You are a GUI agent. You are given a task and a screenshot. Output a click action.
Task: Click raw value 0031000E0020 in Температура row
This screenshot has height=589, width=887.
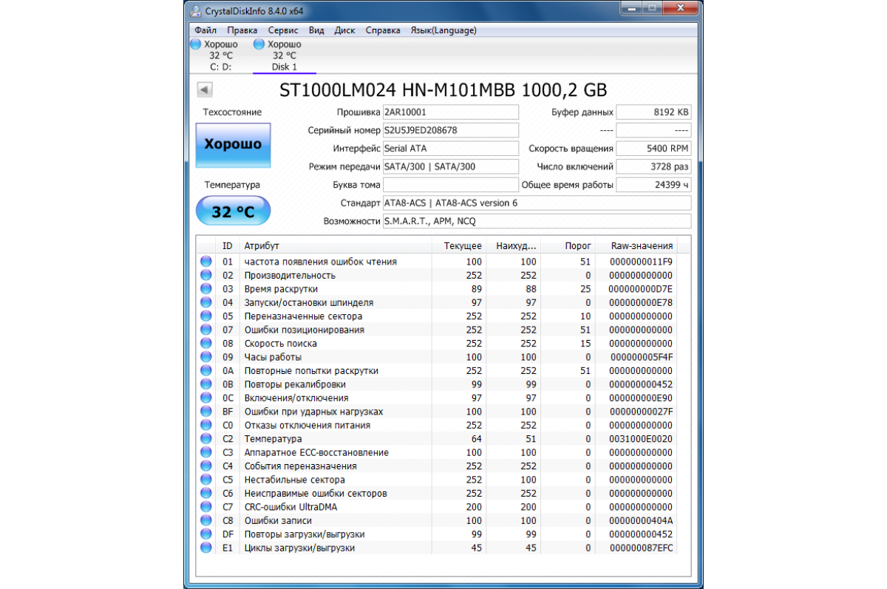click(642, 439)
